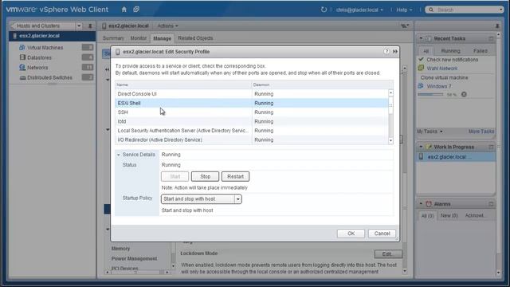Open esx2.glacier.local work in progress item
The width and height of the screenshot is (510, 287).
(456, 157)
